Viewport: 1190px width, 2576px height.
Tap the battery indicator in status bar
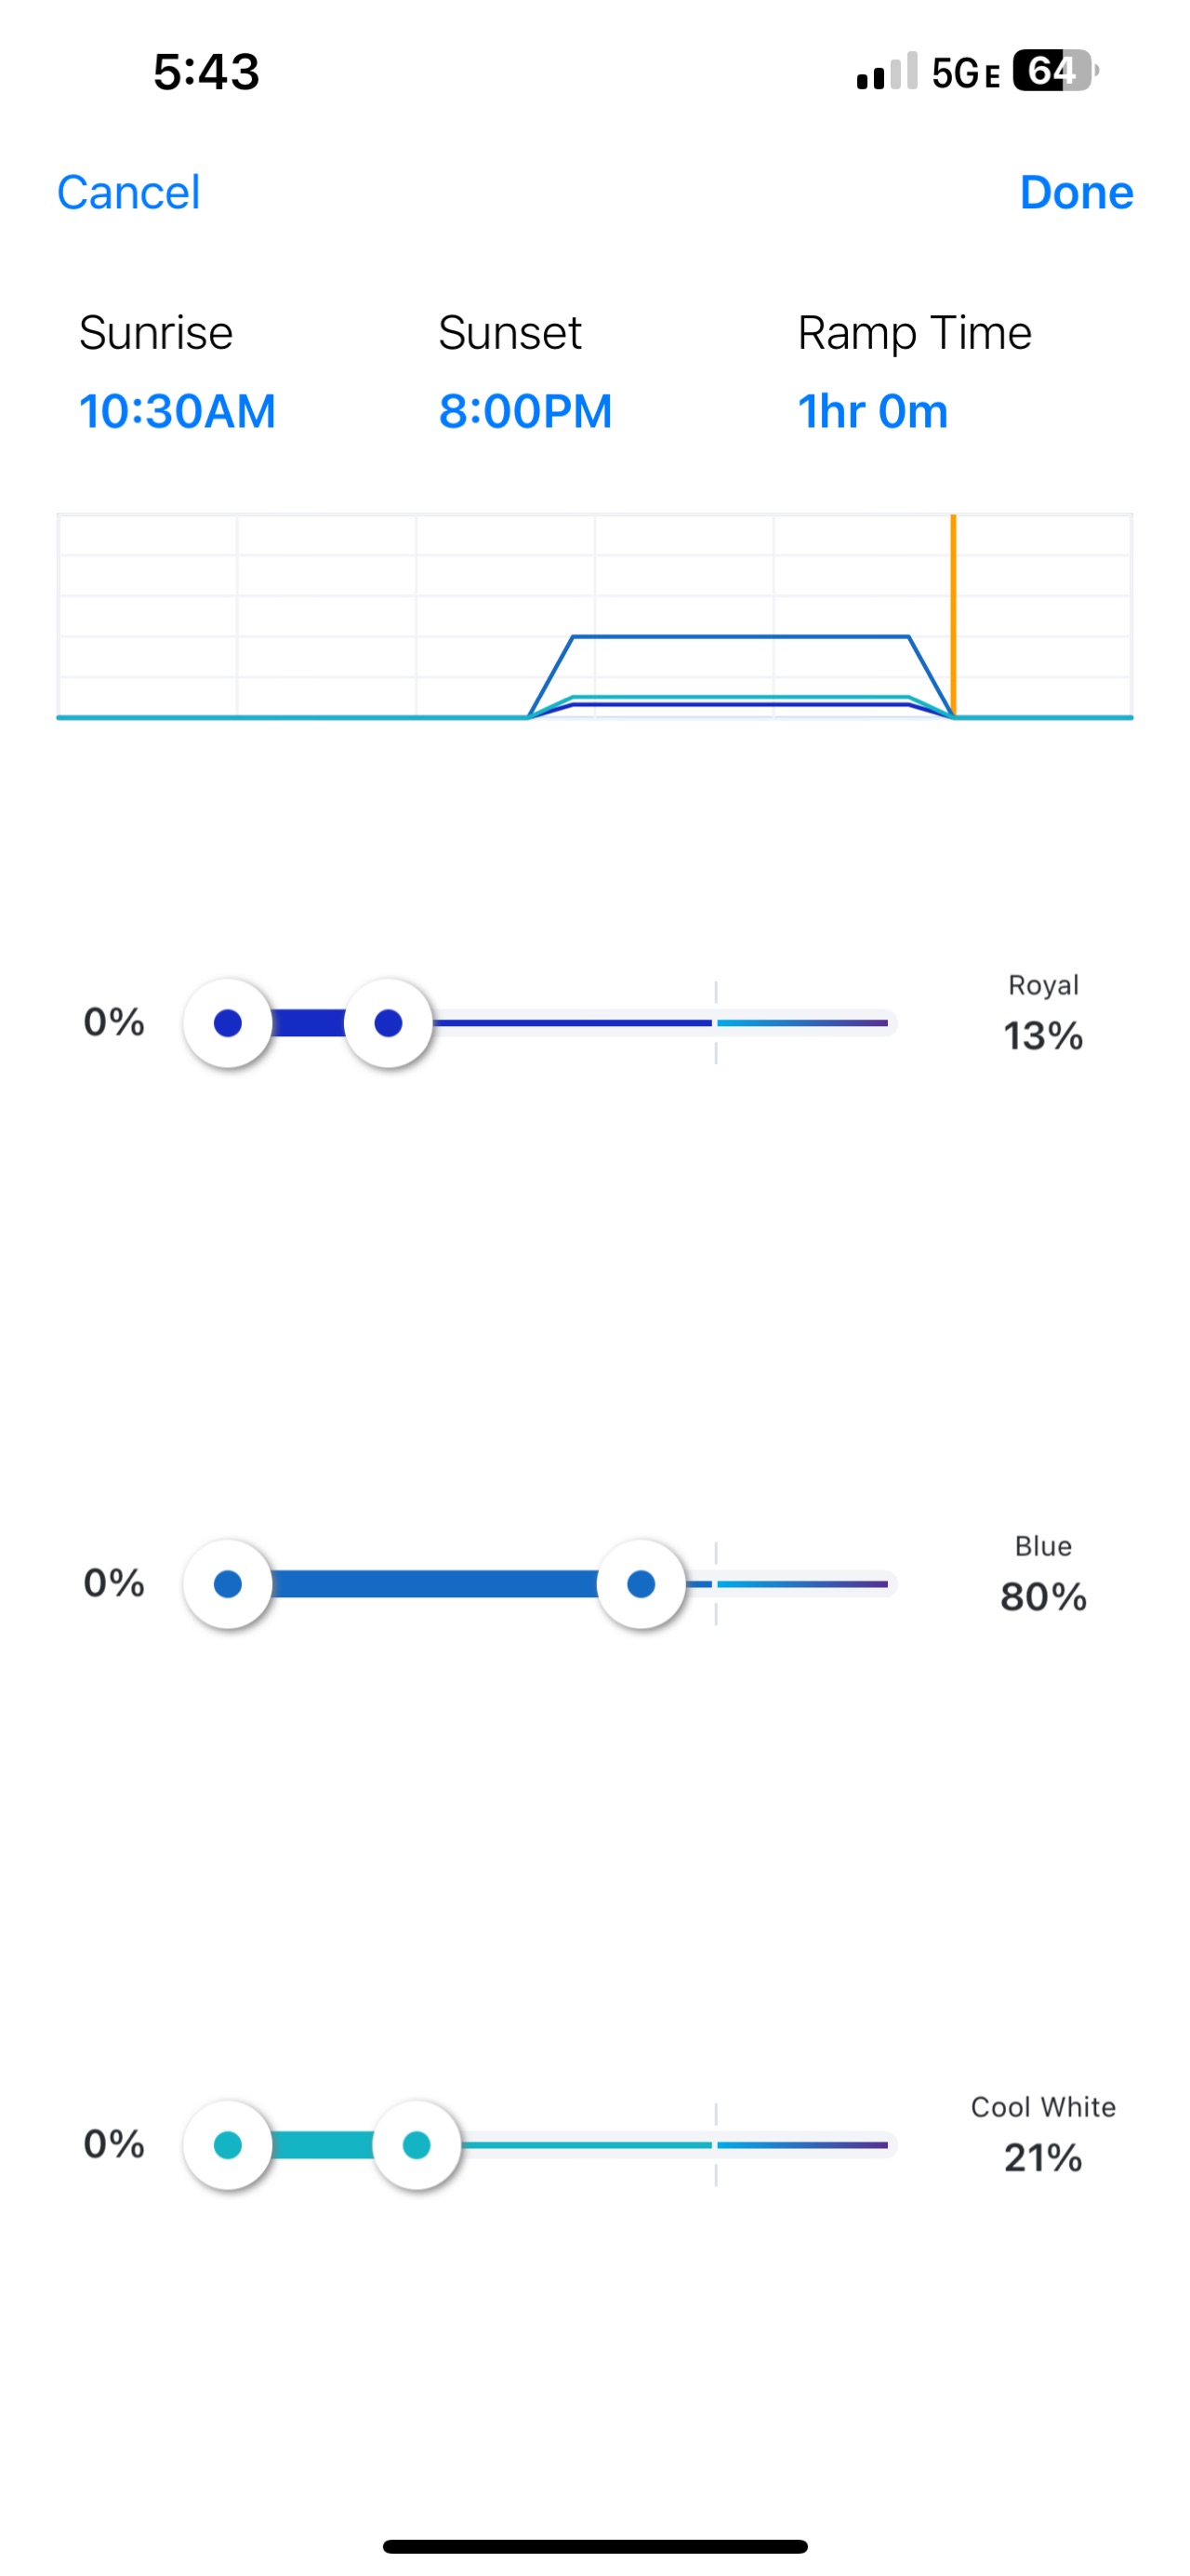pos(1054,71)
